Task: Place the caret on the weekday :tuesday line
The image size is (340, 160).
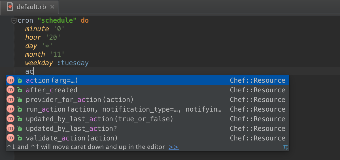Action: point(57,63)
